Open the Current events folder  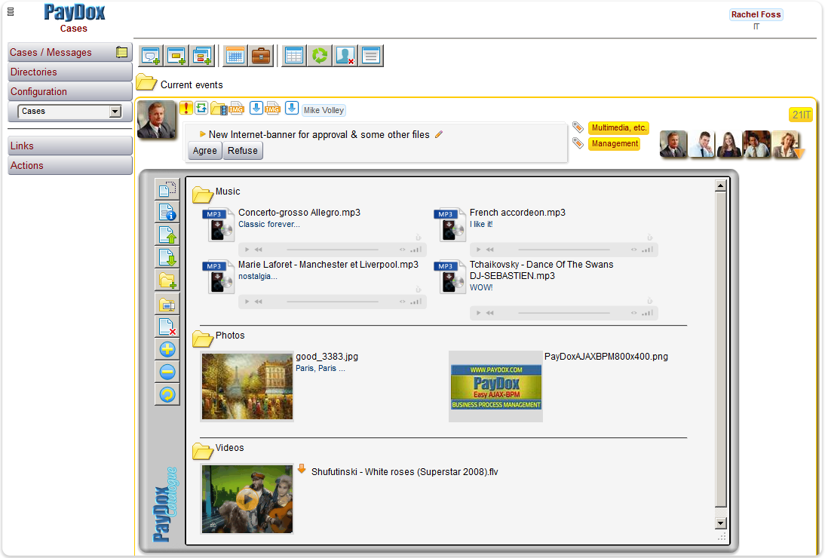pyautogui.click(x=146, y=83)
